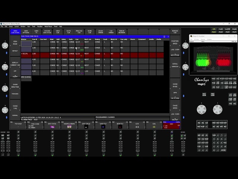This screenshot has width=238, height=179.
Task: Open the Tools menu
Action: tap(33, 26)
